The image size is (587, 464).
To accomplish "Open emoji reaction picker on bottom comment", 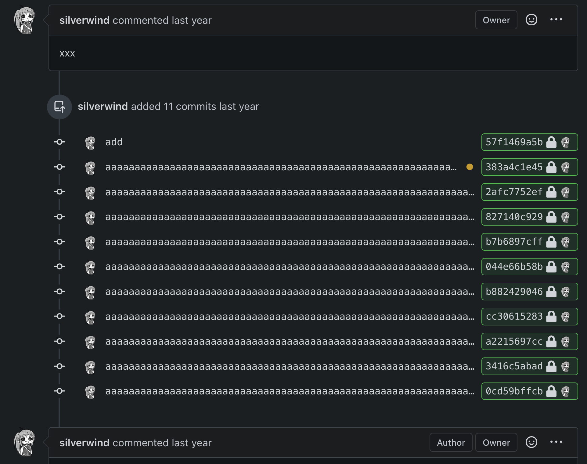I will pos(531,442).
